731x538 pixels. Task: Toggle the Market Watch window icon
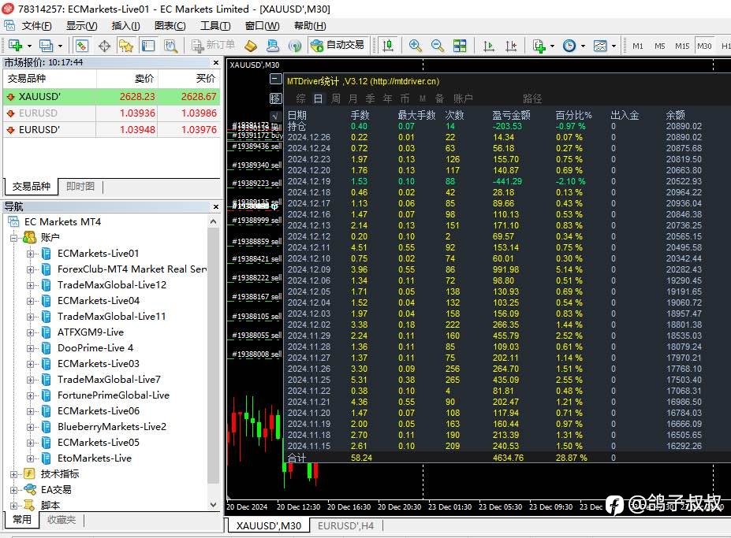(81, 45)
